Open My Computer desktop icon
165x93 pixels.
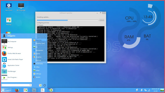pyautogui.click(x=21, y=7)
